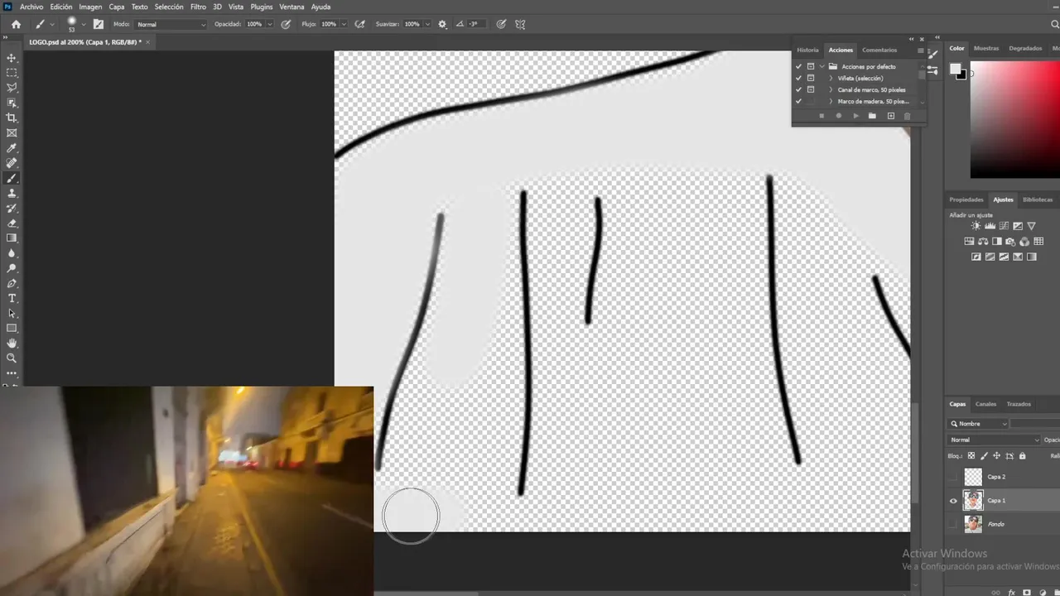Select the Lasso tool
The width and height of the screenshot is (1060, 596).
point(12,88)
